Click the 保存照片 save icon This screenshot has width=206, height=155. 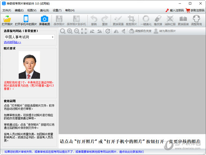[59, 19]
